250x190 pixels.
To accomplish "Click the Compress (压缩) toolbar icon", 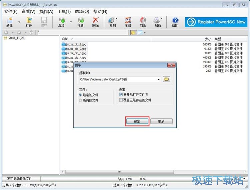I will pos(128,22).
